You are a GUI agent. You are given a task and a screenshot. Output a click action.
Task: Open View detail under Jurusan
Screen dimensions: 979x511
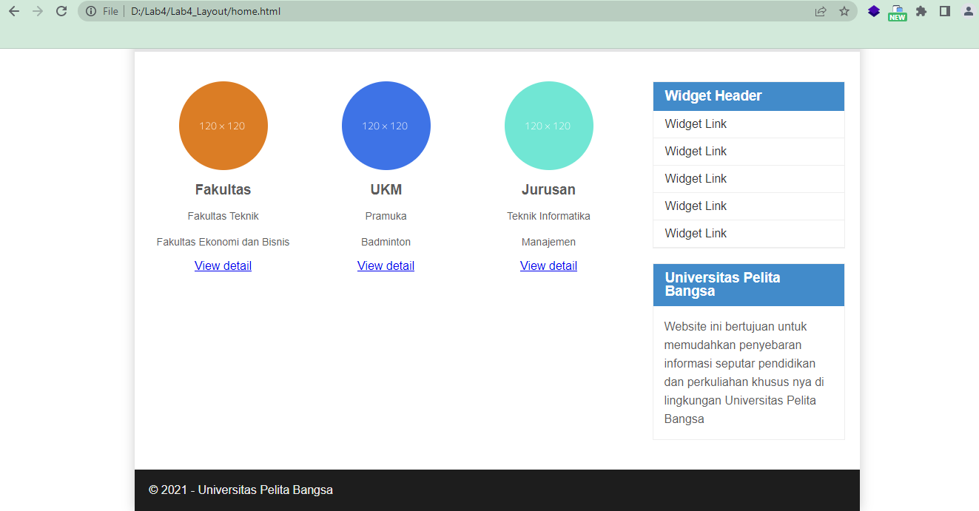pyautogui.click(x=548, y=265)
